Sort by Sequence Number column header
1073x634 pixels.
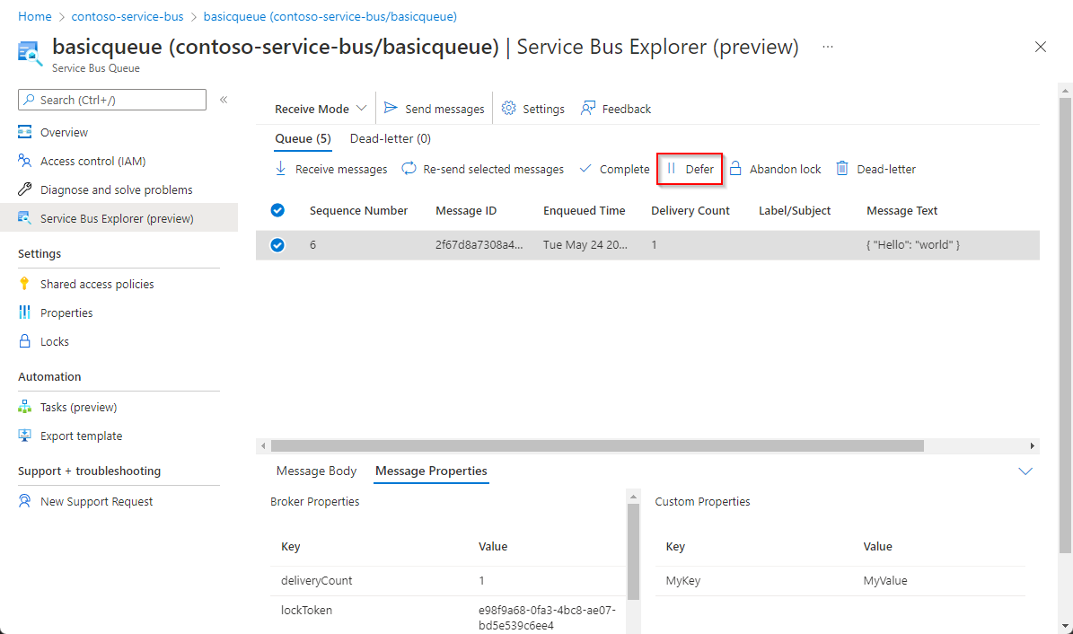[x=358, y=211]
